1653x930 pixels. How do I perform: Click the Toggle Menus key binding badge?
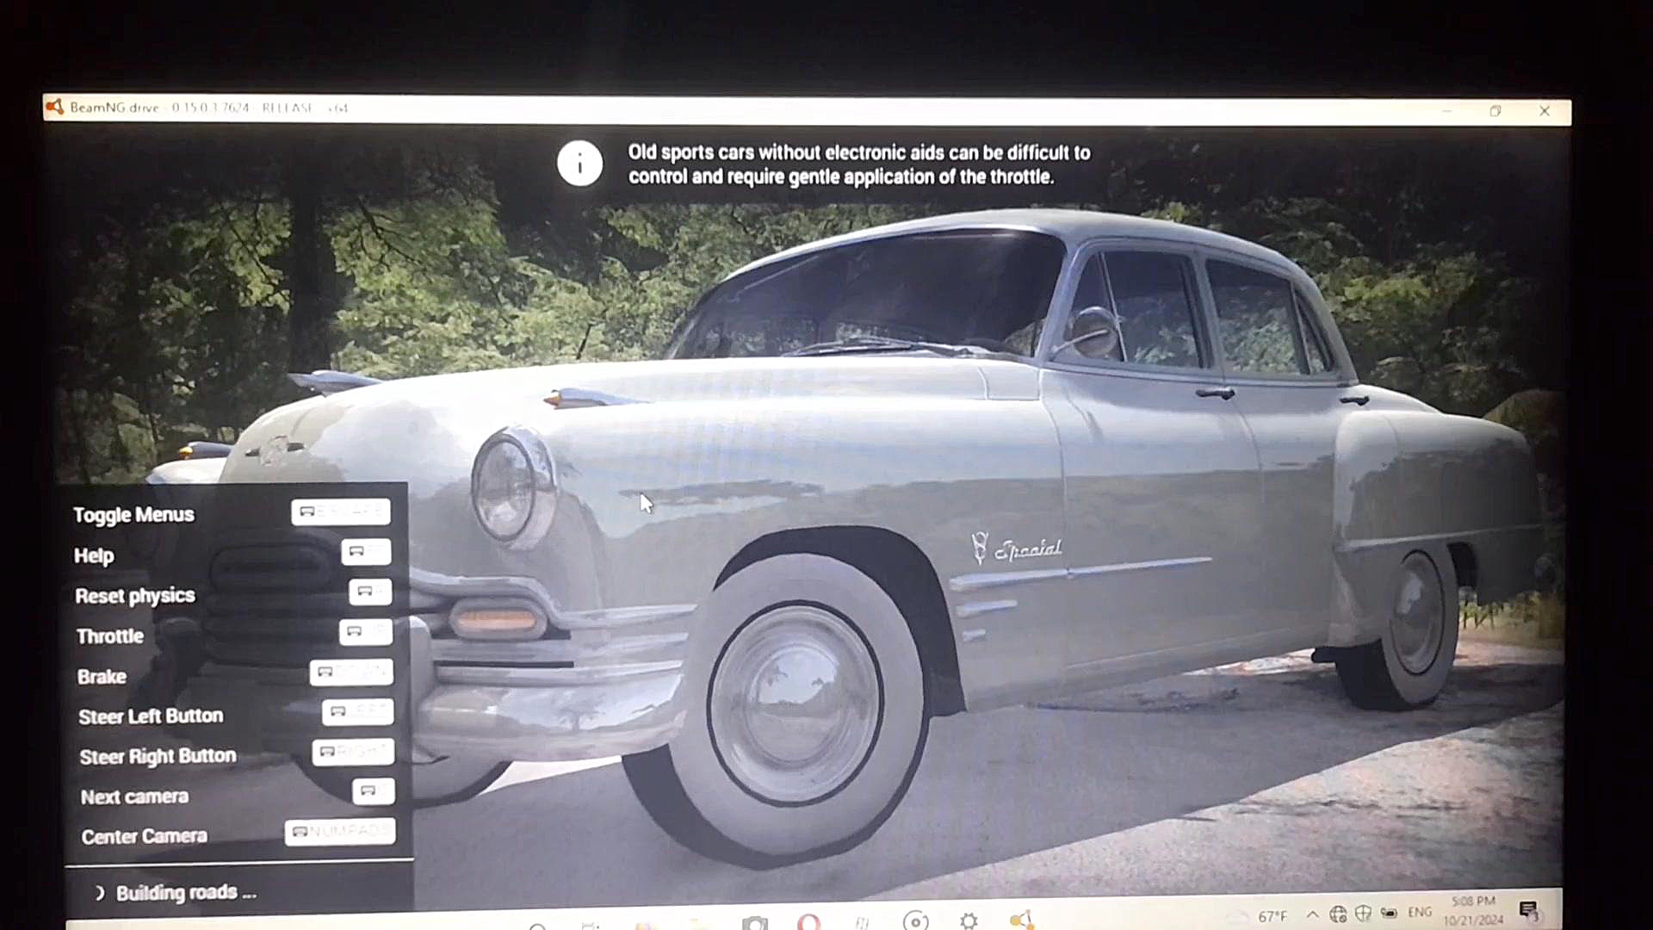click(x=341, y=512)
